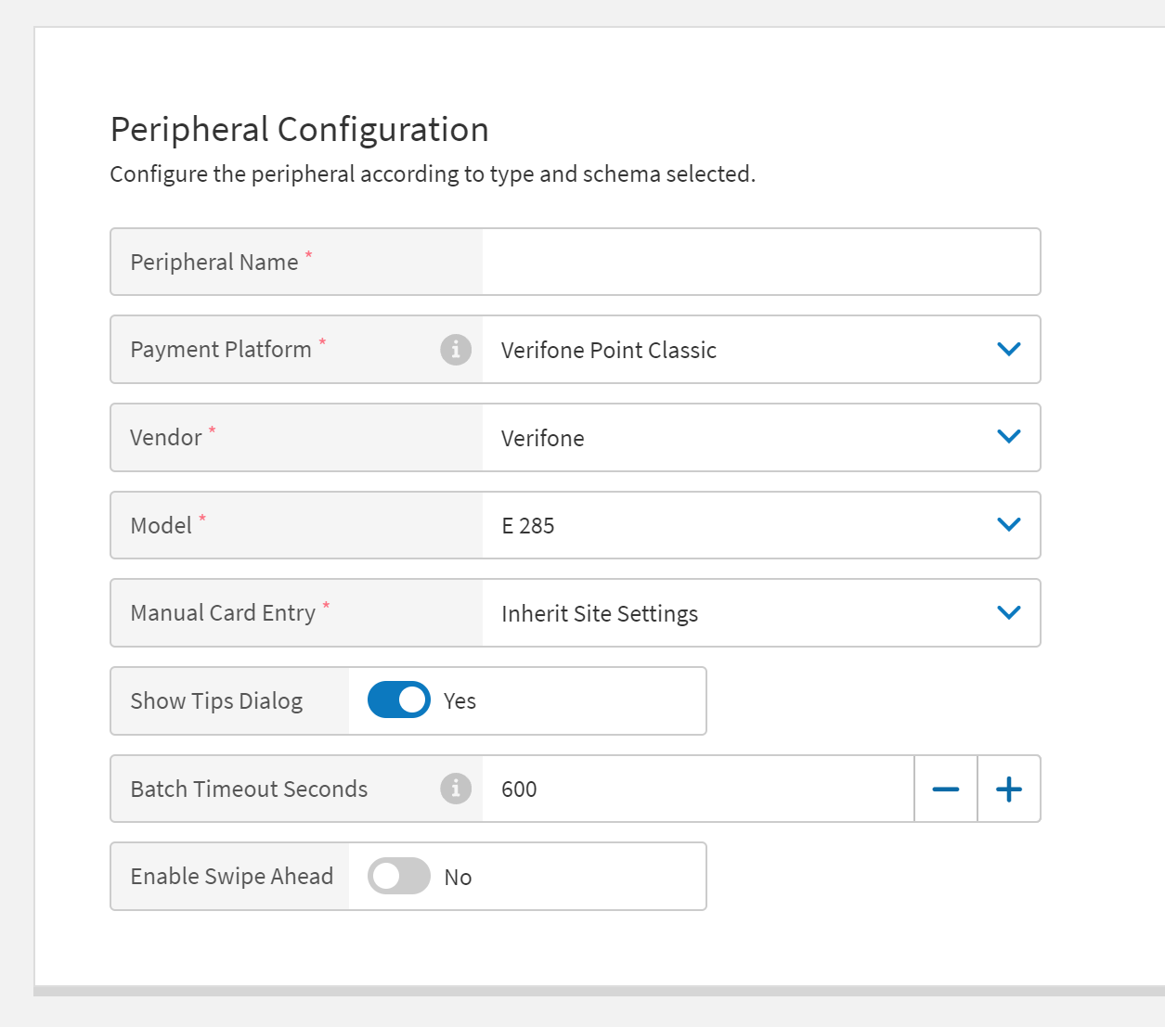Select the Verifone Point Classic value
This screenshot has height=1027, width=1165.
tap(609, 351)
